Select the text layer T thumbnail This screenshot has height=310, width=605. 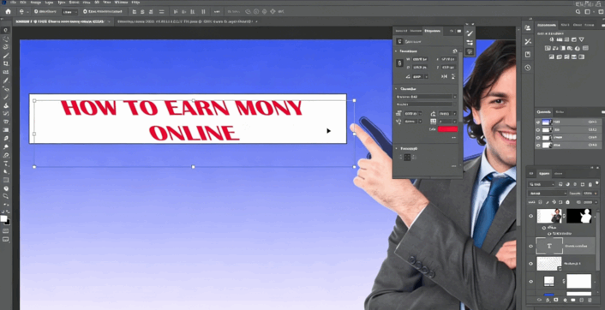pos(549,246)
